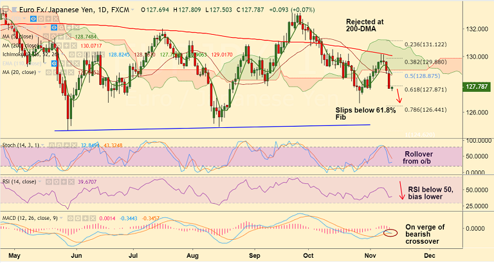Click the MA 200 value 130.0717
Viewport: 494px width, 263px height.
pos(91,46)
